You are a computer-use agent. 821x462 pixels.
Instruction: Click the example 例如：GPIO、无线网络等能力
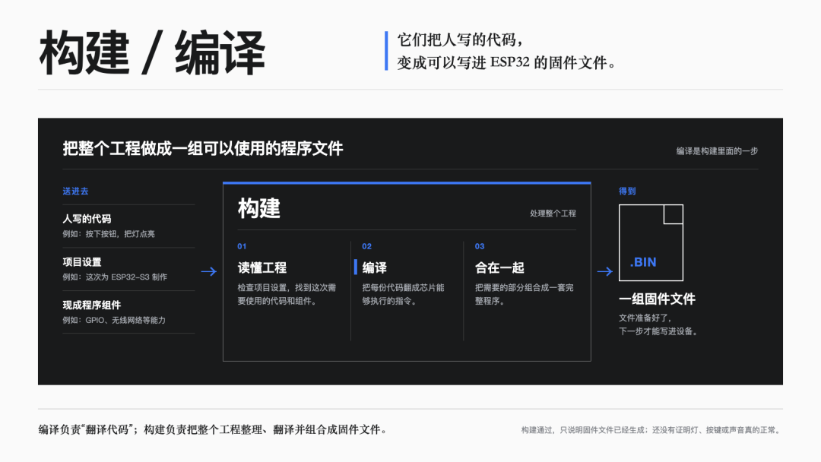tap(114, 320)
